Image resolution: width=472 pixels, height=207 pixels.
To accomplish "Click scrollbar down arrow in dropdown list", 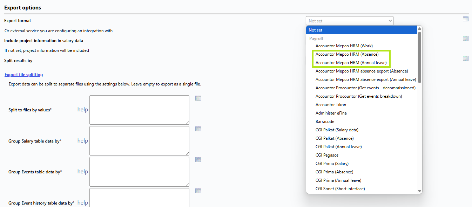I will pos(419,191).
